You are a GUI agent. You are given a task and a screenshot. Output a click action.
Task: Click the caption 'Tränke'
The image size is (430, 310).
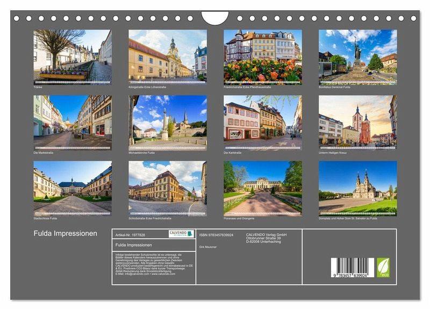tap(38, 87)
